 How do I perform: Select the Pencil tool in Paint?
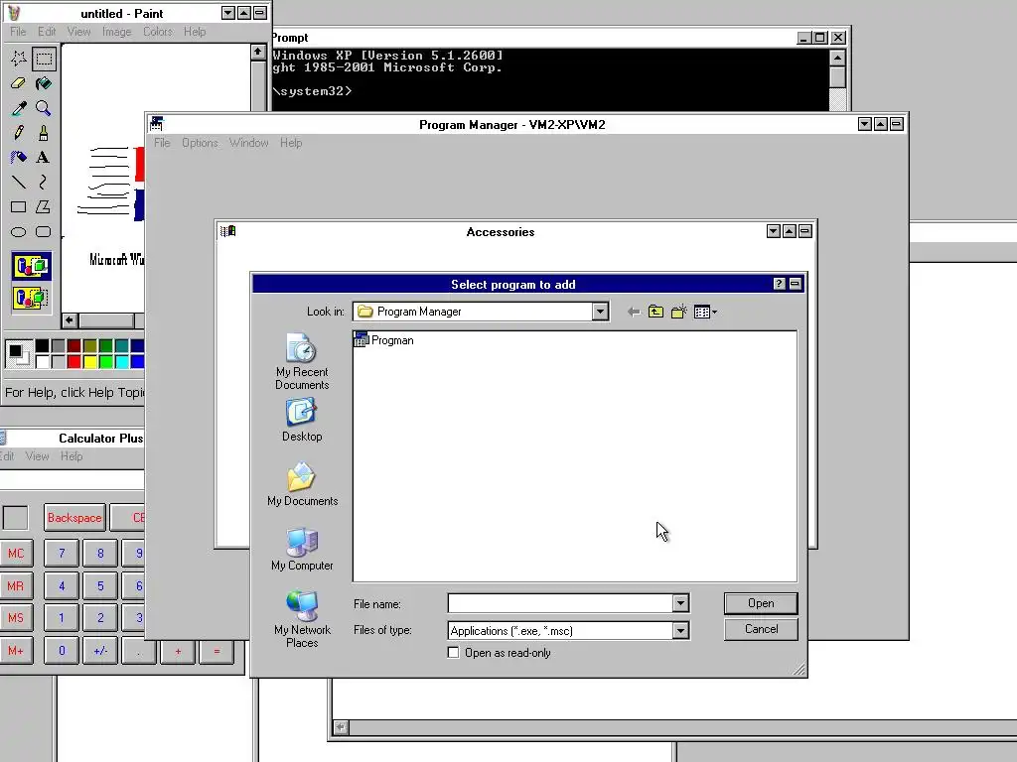click(18, 133)
